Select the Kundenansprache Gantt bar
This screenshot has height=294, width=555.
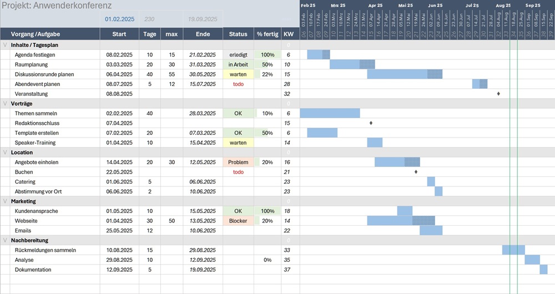click(x=405, y=211)
